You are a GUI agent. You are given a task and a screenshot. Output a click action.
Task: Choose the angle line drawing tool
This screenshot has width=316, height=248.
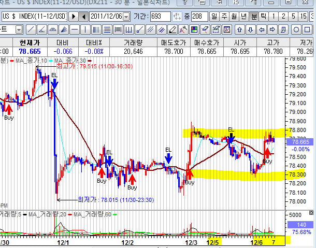[x=42, y=27]
